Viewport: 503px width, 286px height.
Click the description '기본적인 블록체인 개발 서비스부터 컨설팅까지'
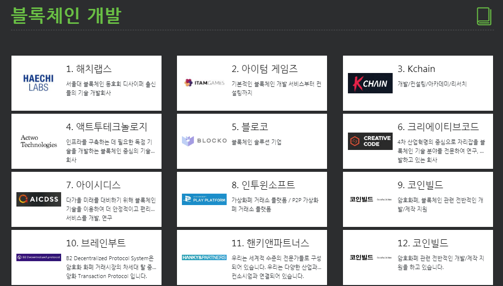pyautogui.click(x=276, y=88)
